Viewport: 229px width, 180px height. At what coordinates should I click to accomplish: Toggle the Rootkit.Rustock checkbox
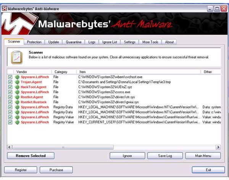coord(10,102)
